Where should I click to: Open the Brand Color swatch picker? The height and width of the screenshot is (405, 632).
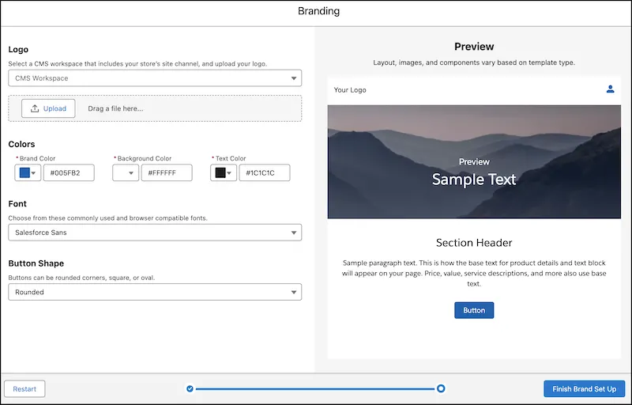(28, 172)
